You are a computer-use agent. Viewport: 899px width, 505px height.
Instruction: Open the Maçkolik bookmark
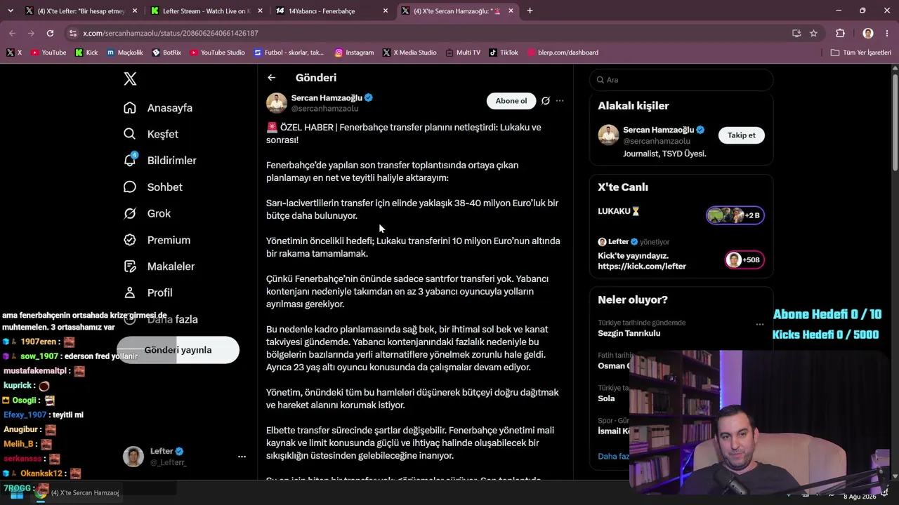click(124, 53)
